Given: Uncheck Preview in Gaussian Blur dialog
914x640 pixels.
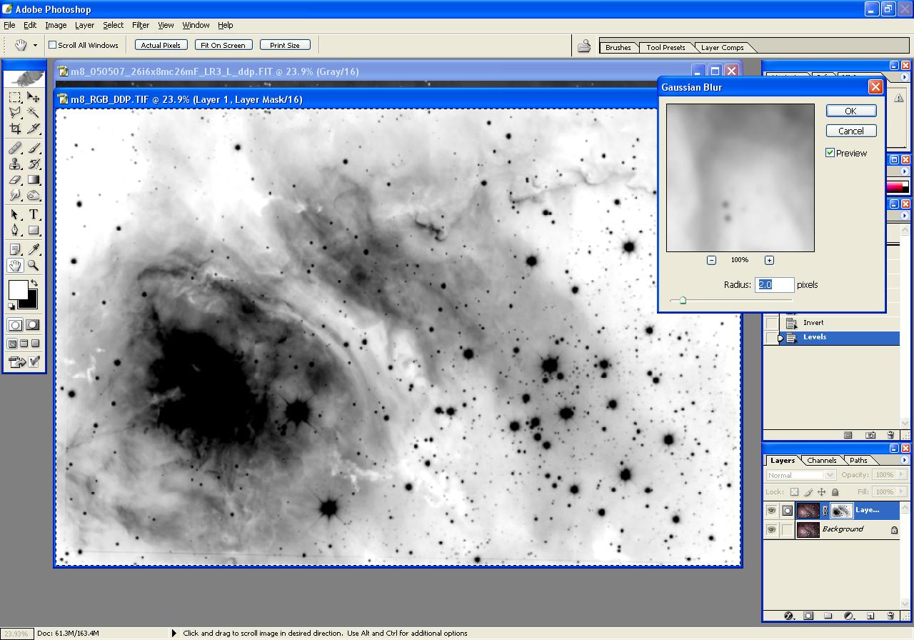Looking at the screenshot, I should coord(830,153).
